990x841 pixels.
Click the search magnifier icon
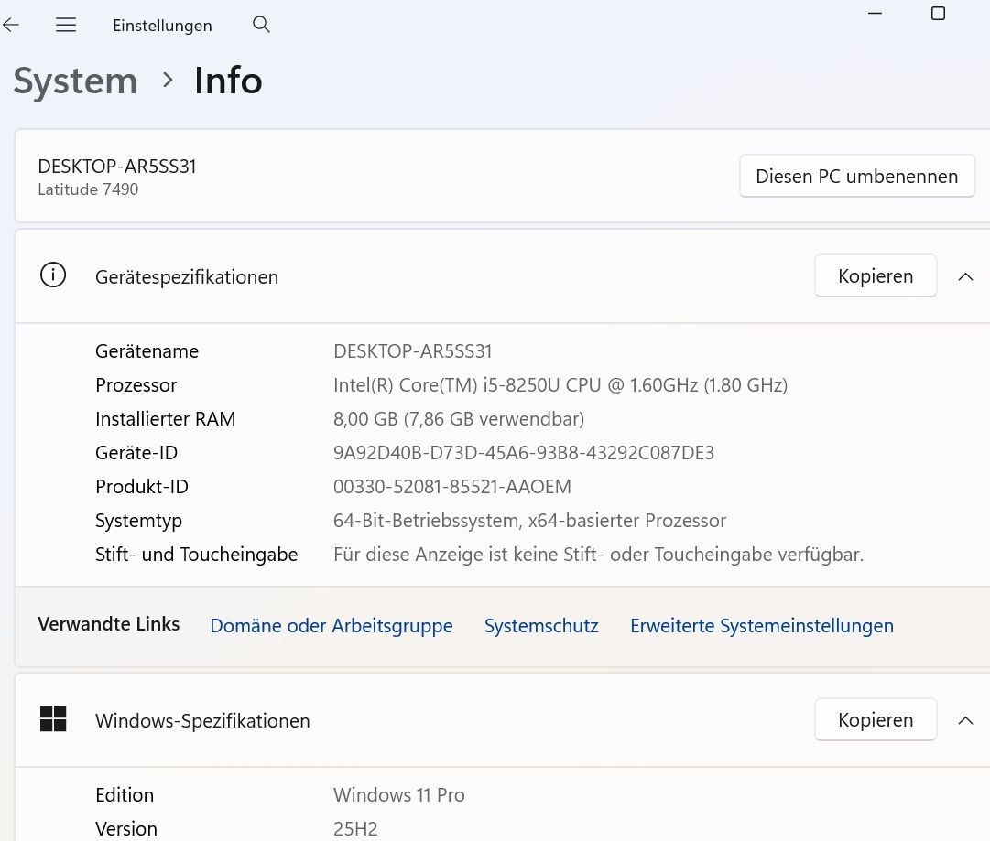(261, 25)
